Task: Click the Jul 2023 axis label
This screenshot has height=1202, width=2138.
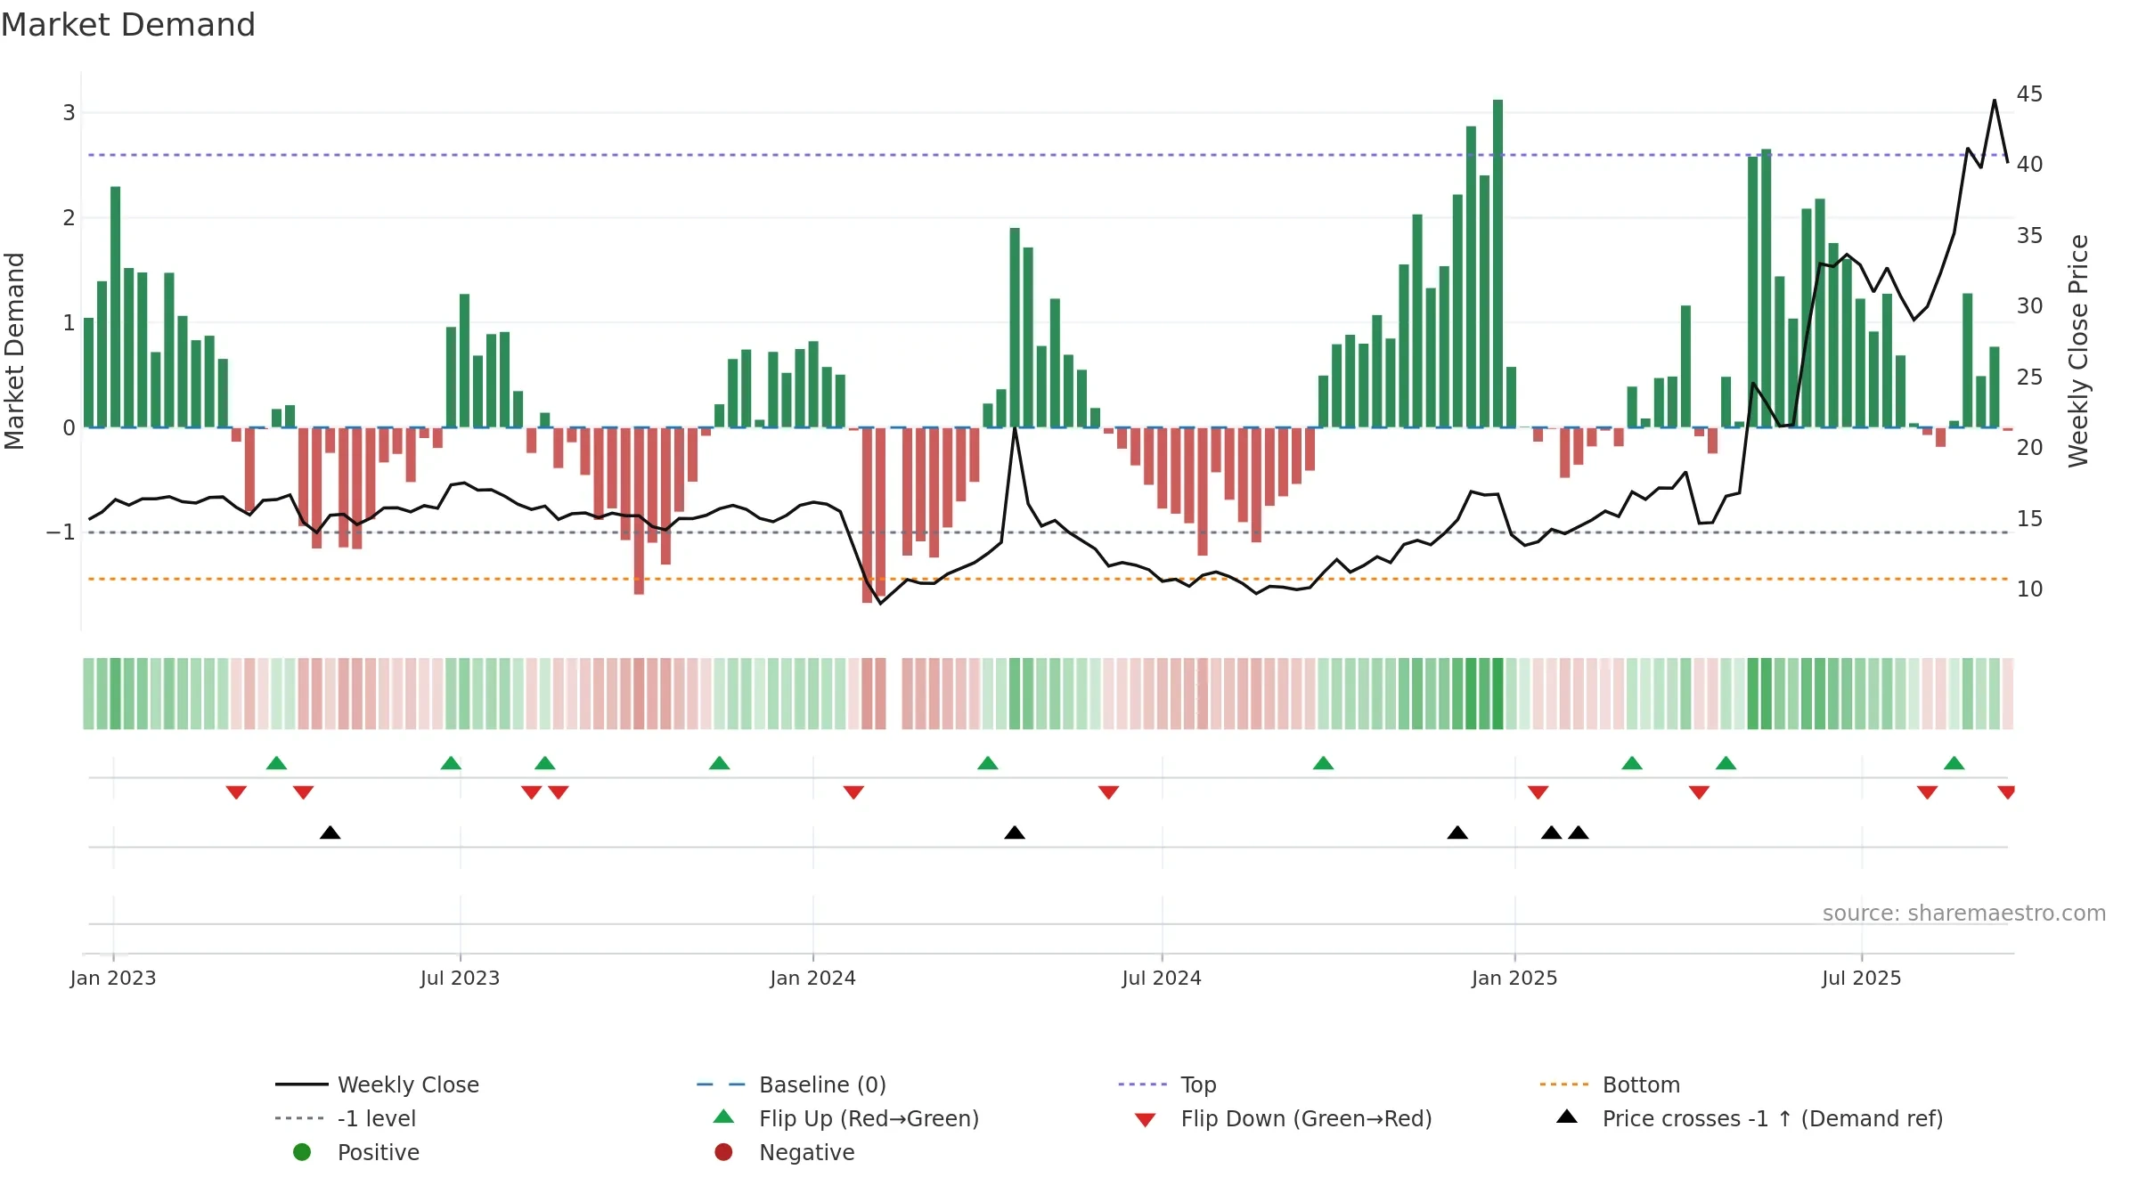Action: (460, 978)
